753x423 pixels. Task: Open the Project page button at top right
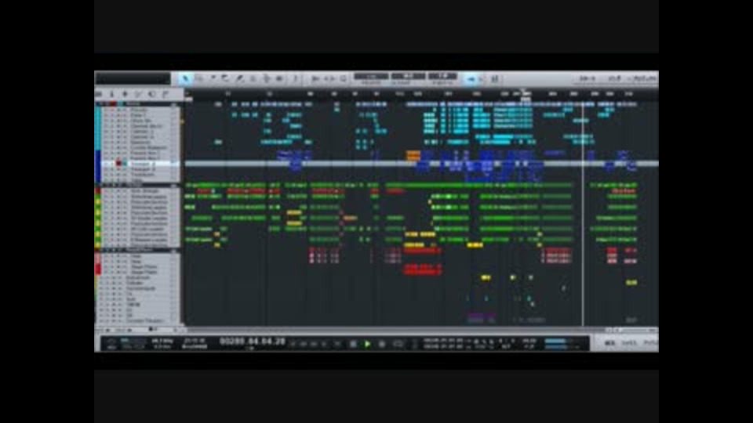(643, 78)
